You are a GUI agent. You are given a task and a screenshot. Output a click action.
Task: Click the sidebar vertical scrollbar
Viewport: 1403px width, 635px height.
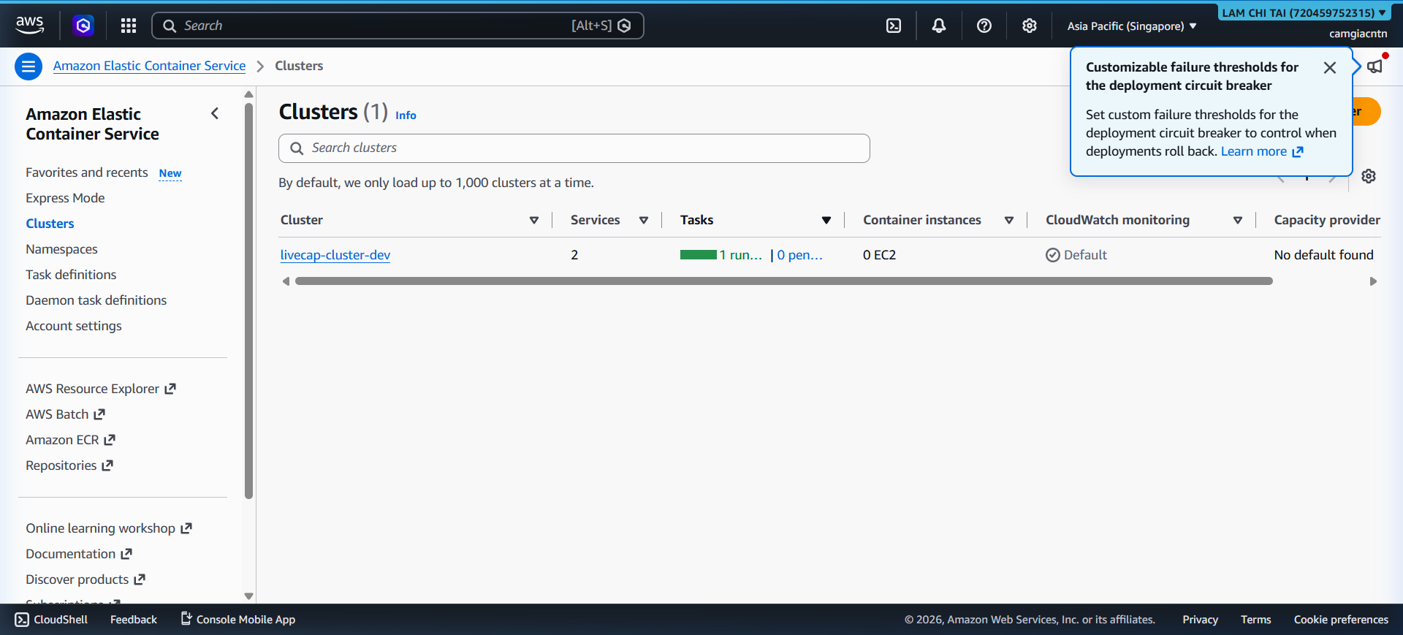[248, 300]
